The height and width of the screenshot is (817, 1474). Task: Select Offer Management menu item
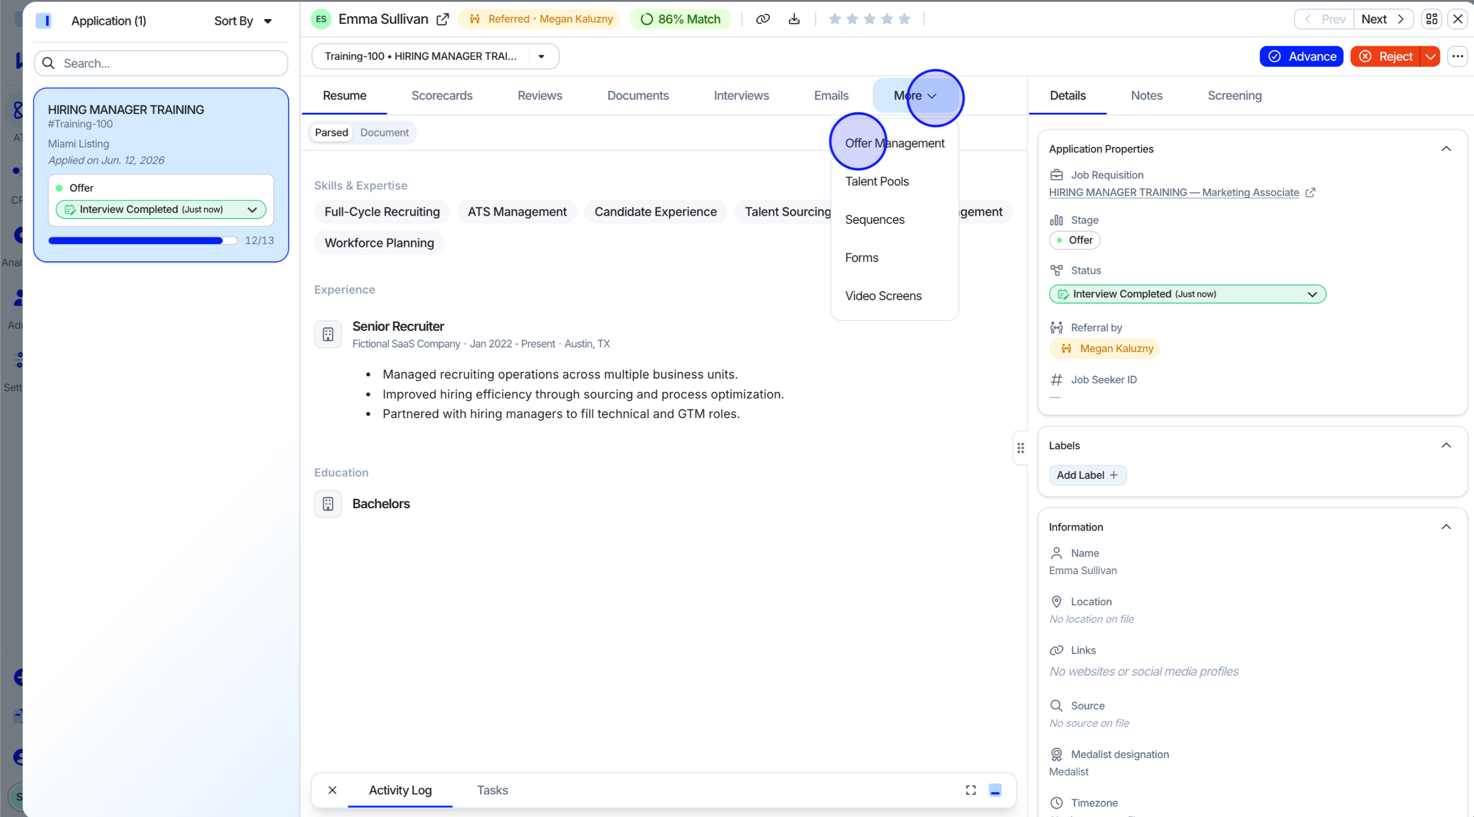895,143
